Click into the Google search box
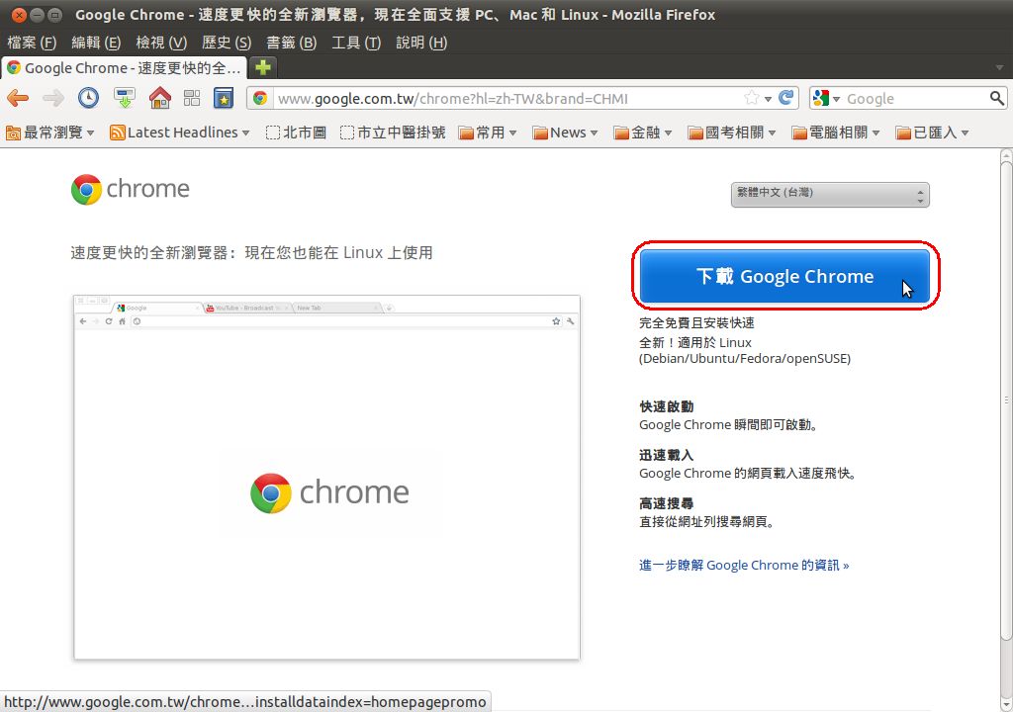 click(x=915, y=98)
